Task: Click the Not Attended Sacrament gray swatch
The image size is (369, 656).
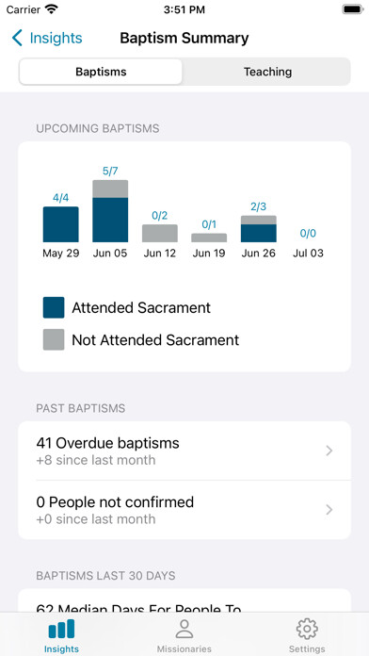Action: pos(54,339)
